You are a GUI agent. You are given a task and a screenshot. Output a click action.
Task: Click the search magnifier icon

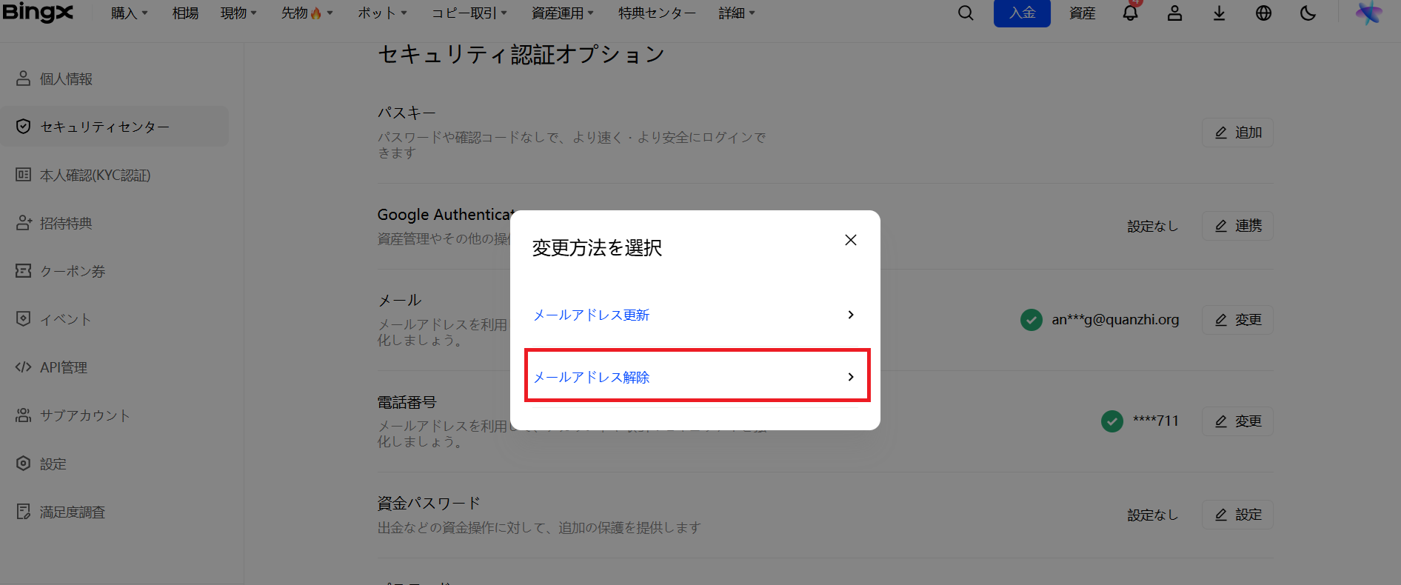(x=966, y=13)
